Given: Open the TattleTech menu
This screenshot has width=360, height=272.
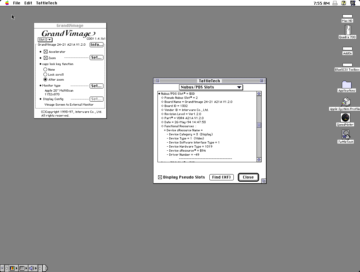Looking at the screenshot, I should click(47, 3).
